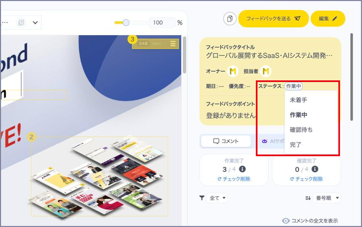The height and width of the screenshot is (227, 362).
Task: Click the オーナー avatar icon
Action: click(x=233, y=71)
